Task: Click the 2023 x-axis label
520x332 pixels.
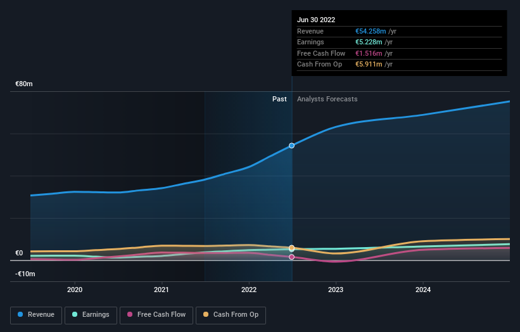Action: [x=336, y=290]
